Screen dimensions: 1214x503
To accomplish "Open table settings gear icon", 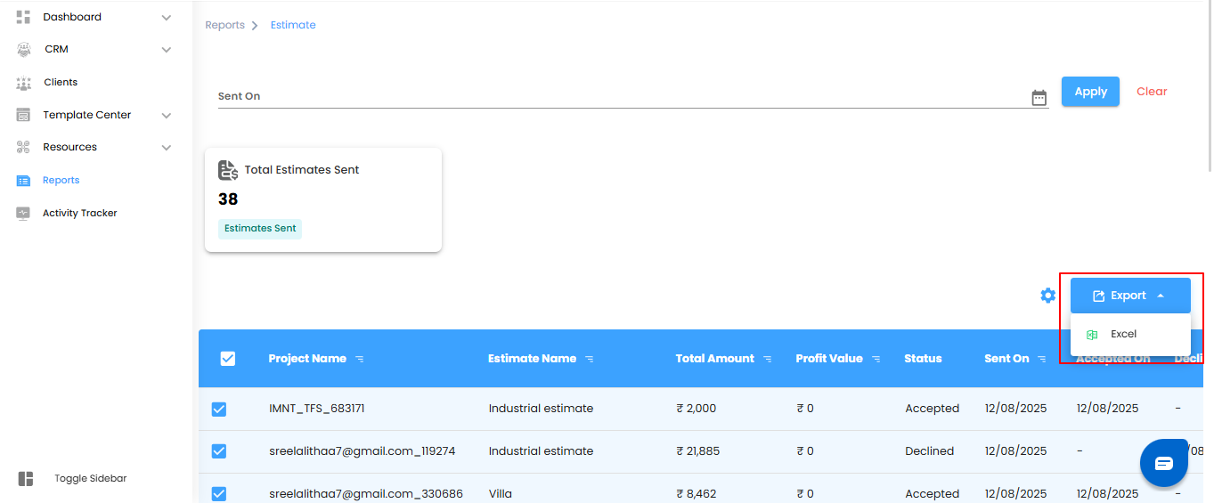I will pyautogui.click(x=1048, y=296).
